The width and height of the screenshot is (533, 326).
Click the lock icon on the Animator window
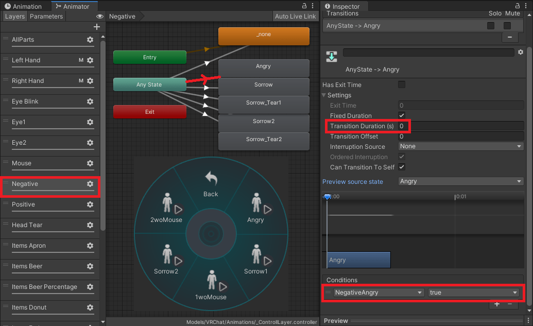[305, 5]
